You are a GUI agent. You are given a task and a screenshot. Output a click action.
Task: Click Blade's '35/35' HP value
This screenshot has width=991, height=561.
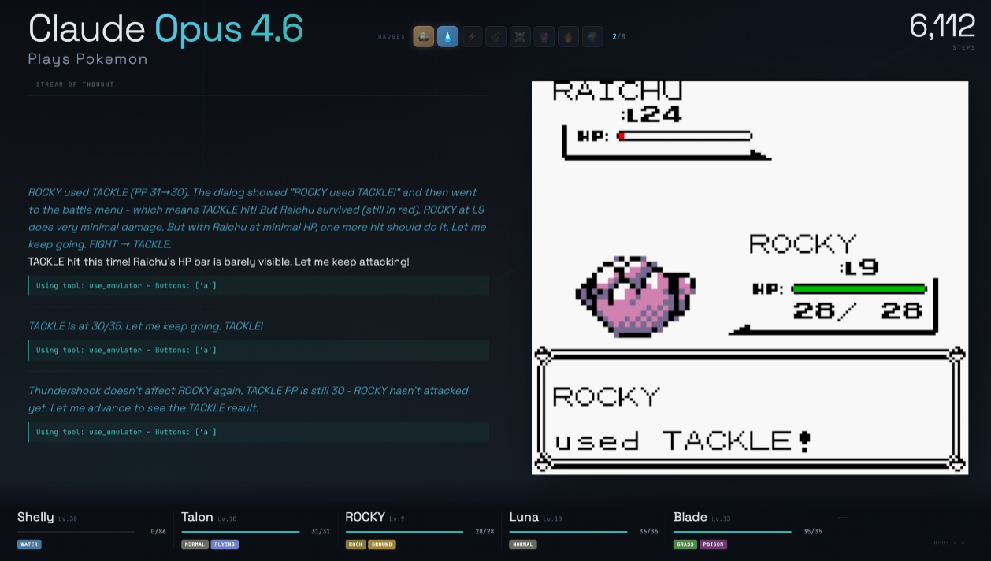[x=812, y=532]
